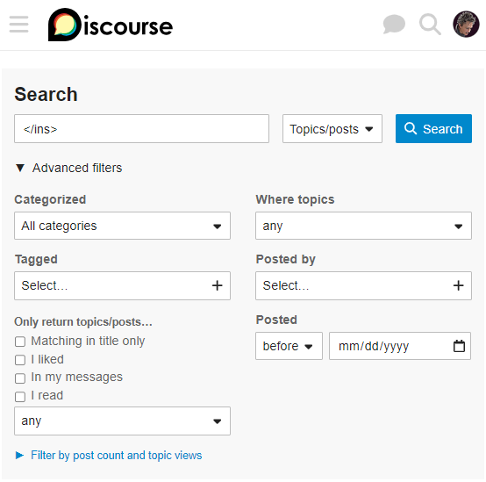Check the I liked option
The image size is (486, 482).
point(20,360)
